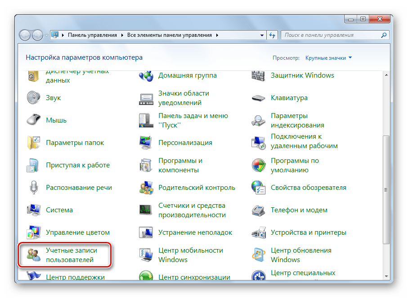Click the Поиск в панели управления field
This screenshot has height=298, width=408.
click(333, 35)
